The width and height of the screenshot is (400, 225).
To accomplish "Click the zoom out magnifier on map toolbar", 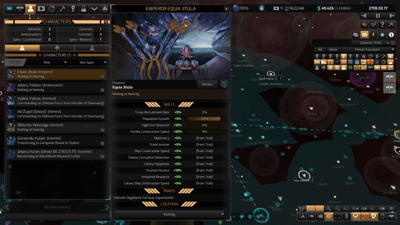I will pos(337,208).
